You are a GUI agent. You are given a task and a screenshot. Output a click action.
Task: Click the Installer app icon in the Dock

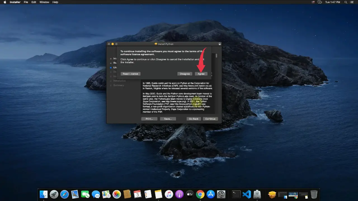257,194
